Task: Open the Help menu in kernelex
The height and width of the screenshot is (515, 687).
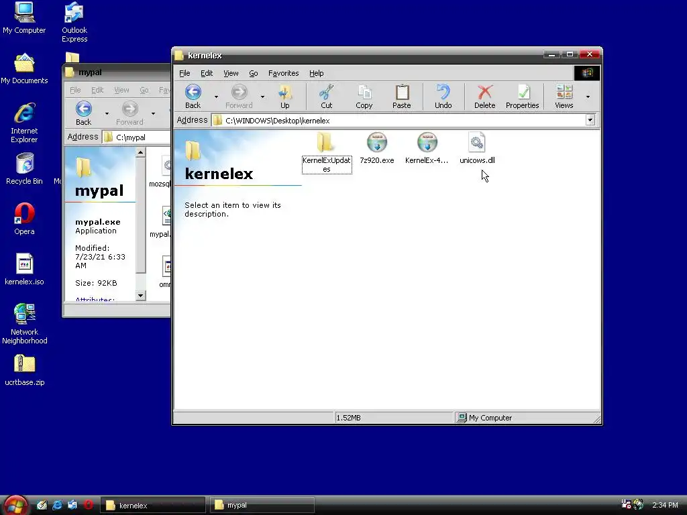Action: tap(317, 73)
